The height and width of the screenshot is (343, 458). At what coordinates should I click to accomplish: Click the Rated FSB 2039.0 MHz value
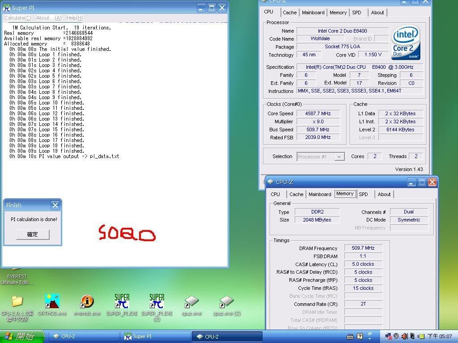tap(318, 138)
